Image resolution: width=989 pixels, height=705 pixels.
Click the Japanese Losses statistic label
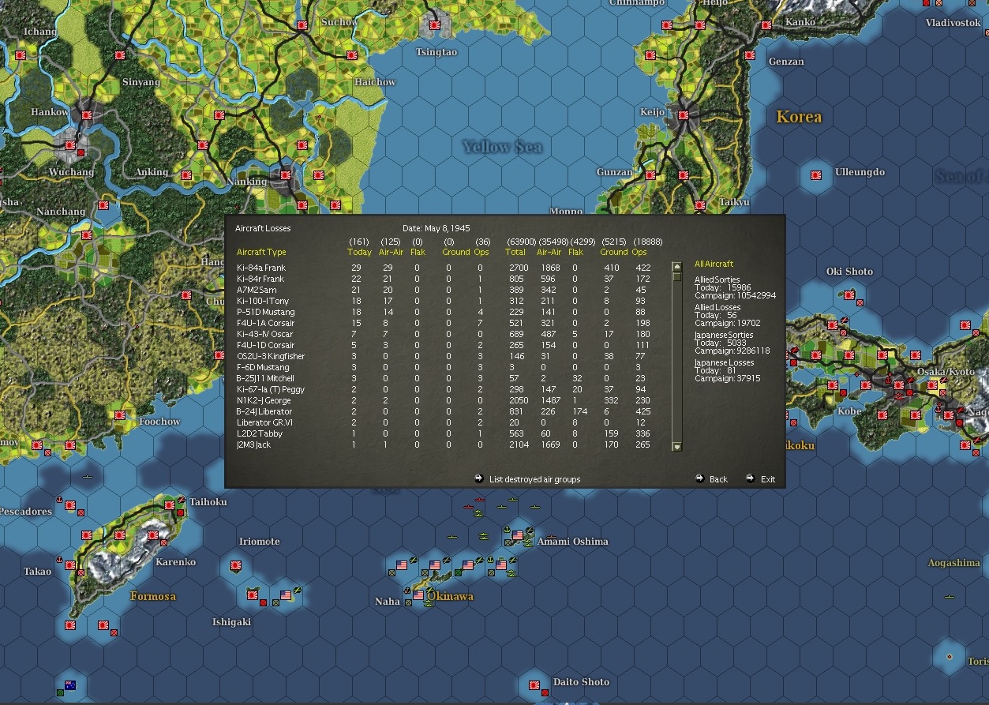click(x=724, y=362)
